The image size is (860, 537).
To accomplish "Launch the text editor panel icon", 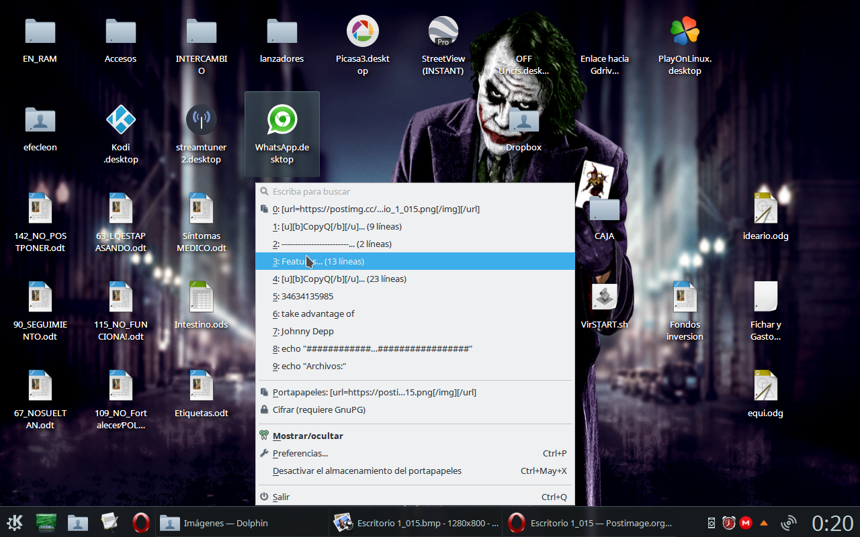I will (110, 522).
